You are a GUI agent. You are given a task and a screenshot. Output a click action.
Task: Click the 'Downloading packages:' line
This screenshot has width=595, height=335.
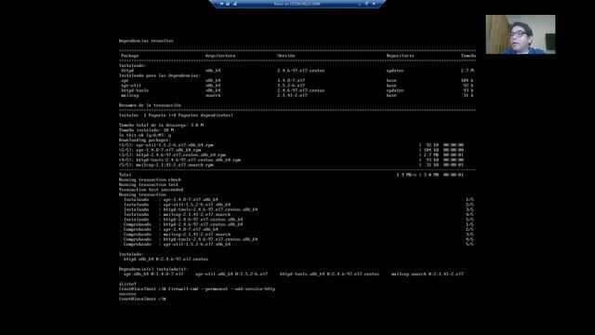pyautogui.click(x=145, y=140)
